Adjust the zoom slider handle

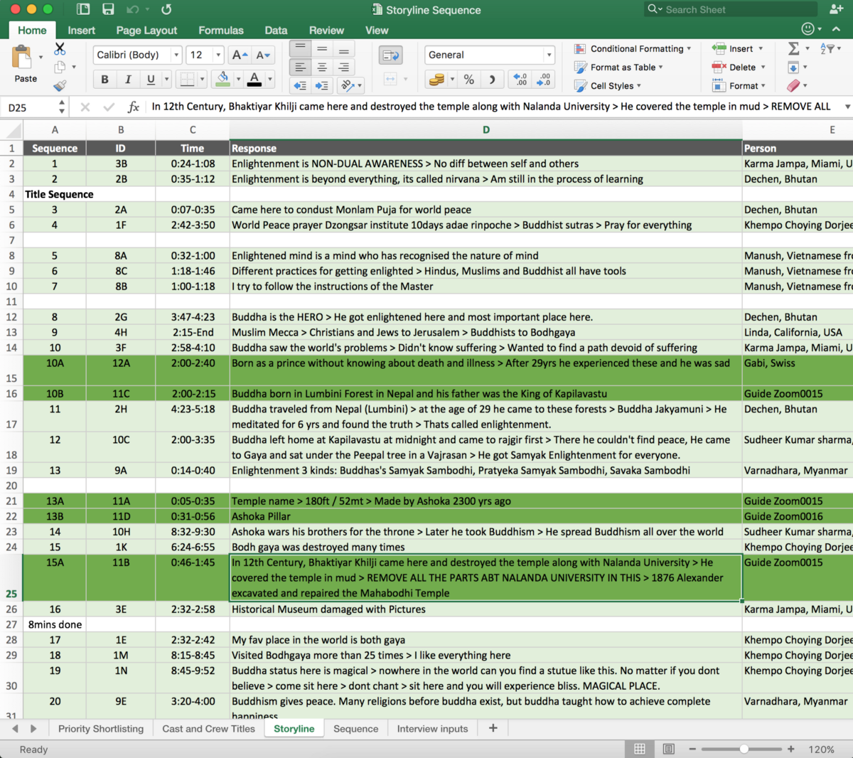tap(744, 749)
